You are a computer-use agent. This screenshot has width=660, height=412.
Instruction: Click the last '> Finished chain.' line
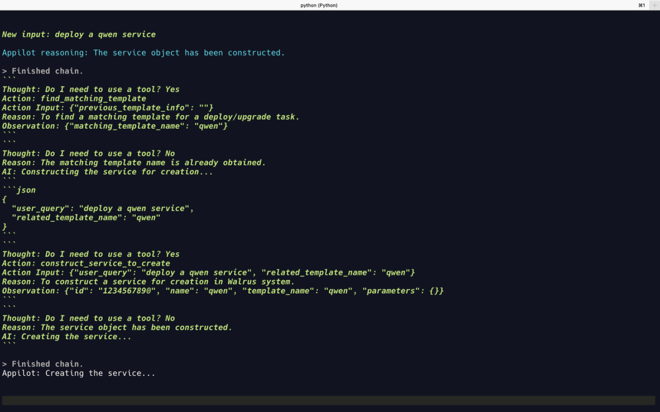pyautogui.click(x=43, y=364)
